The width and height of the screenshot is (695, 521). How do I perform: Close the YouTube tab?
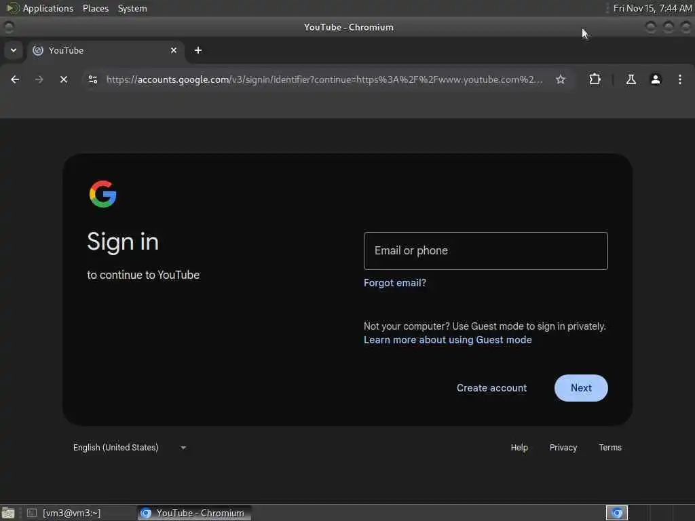point(174,50)
